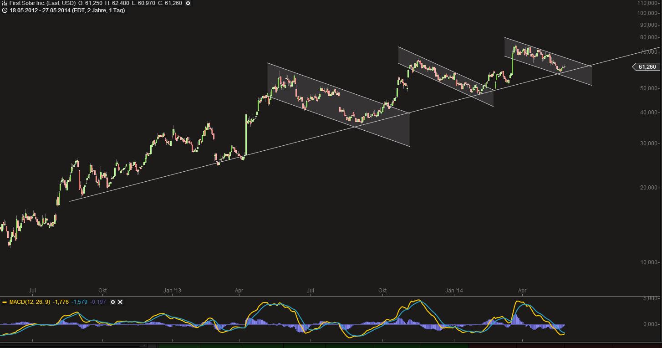The height and width of the screenshot is (348, 662).
Task: Click the First Solar Inc. (Last, USD) title
Action: [x=42, y=3]
